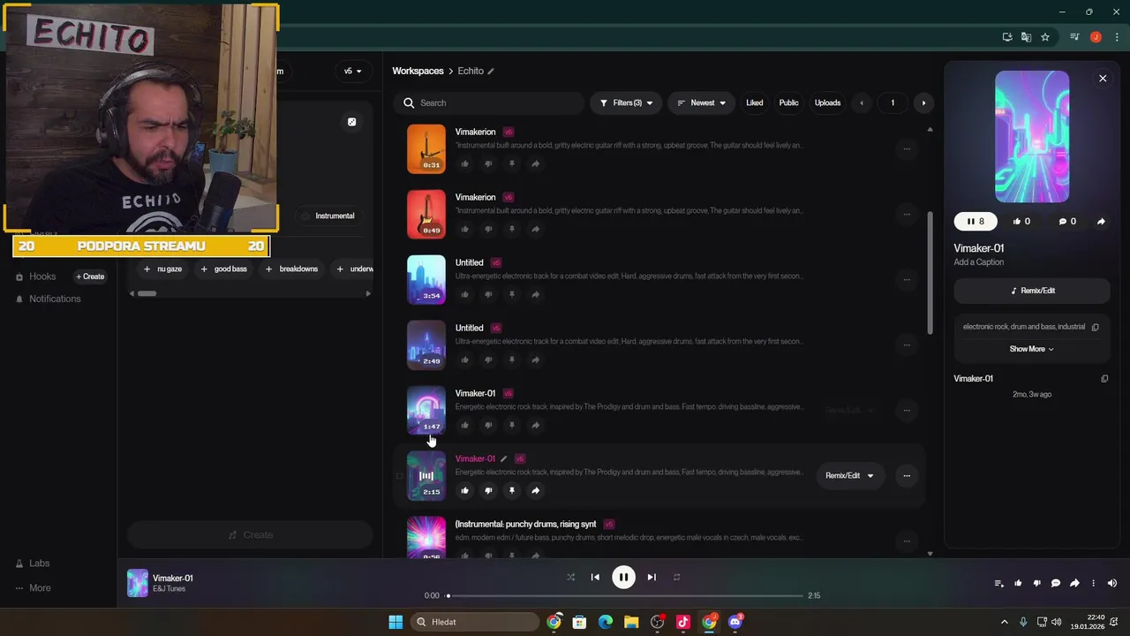The height and width of the screenshot is (636, 1130).
Task: Rename workspace Echito via pencil icon
Action: 491,71
